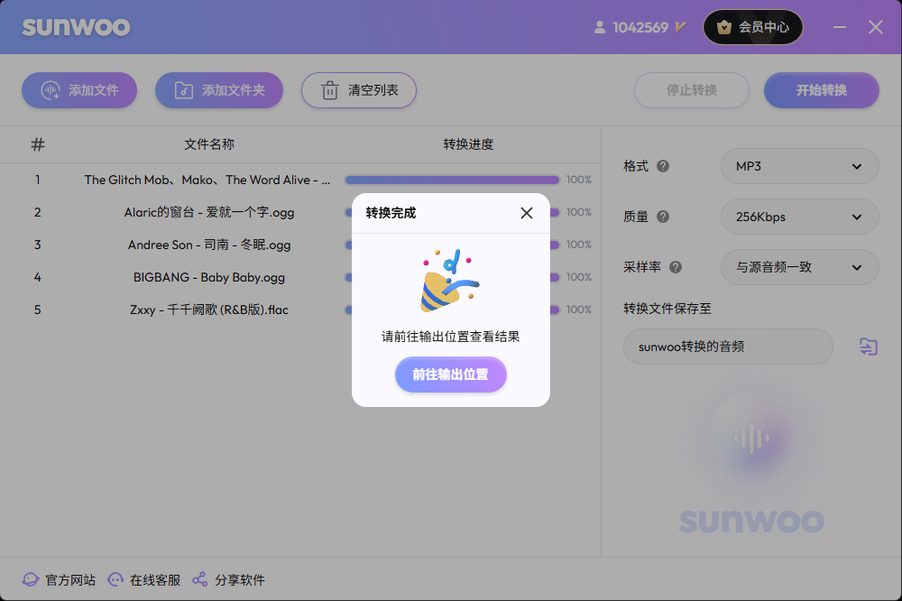Click the help icon next to 采样率

pos(676,267)
